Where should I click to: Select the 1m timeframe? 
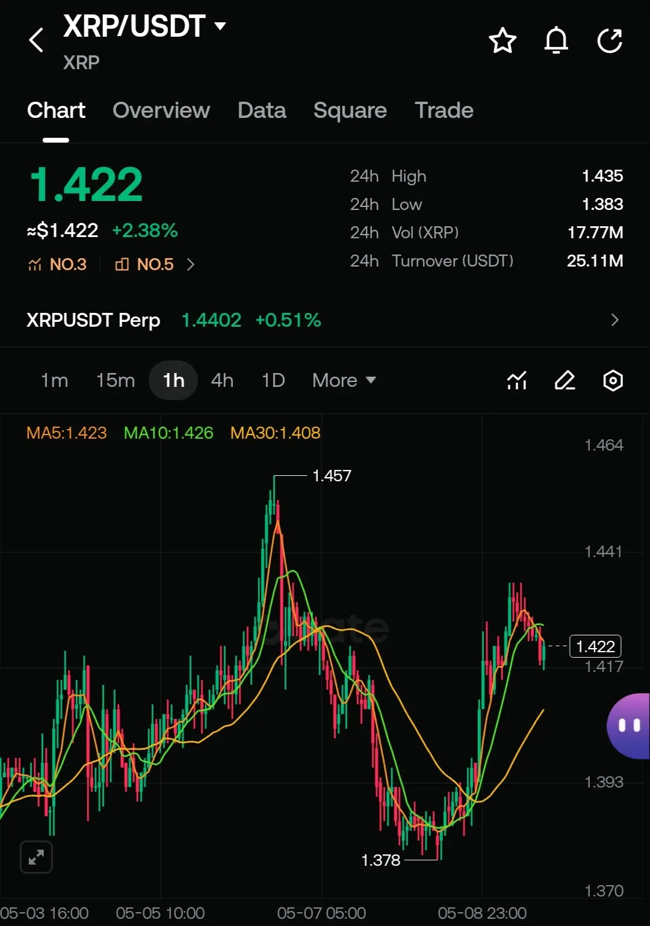click(54, 380)
